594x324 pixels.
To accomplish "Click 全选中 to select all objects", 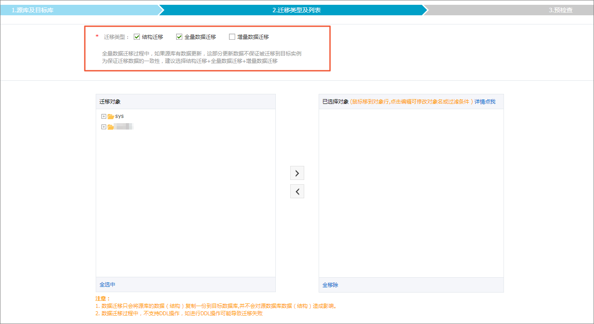I will [108, 285].
